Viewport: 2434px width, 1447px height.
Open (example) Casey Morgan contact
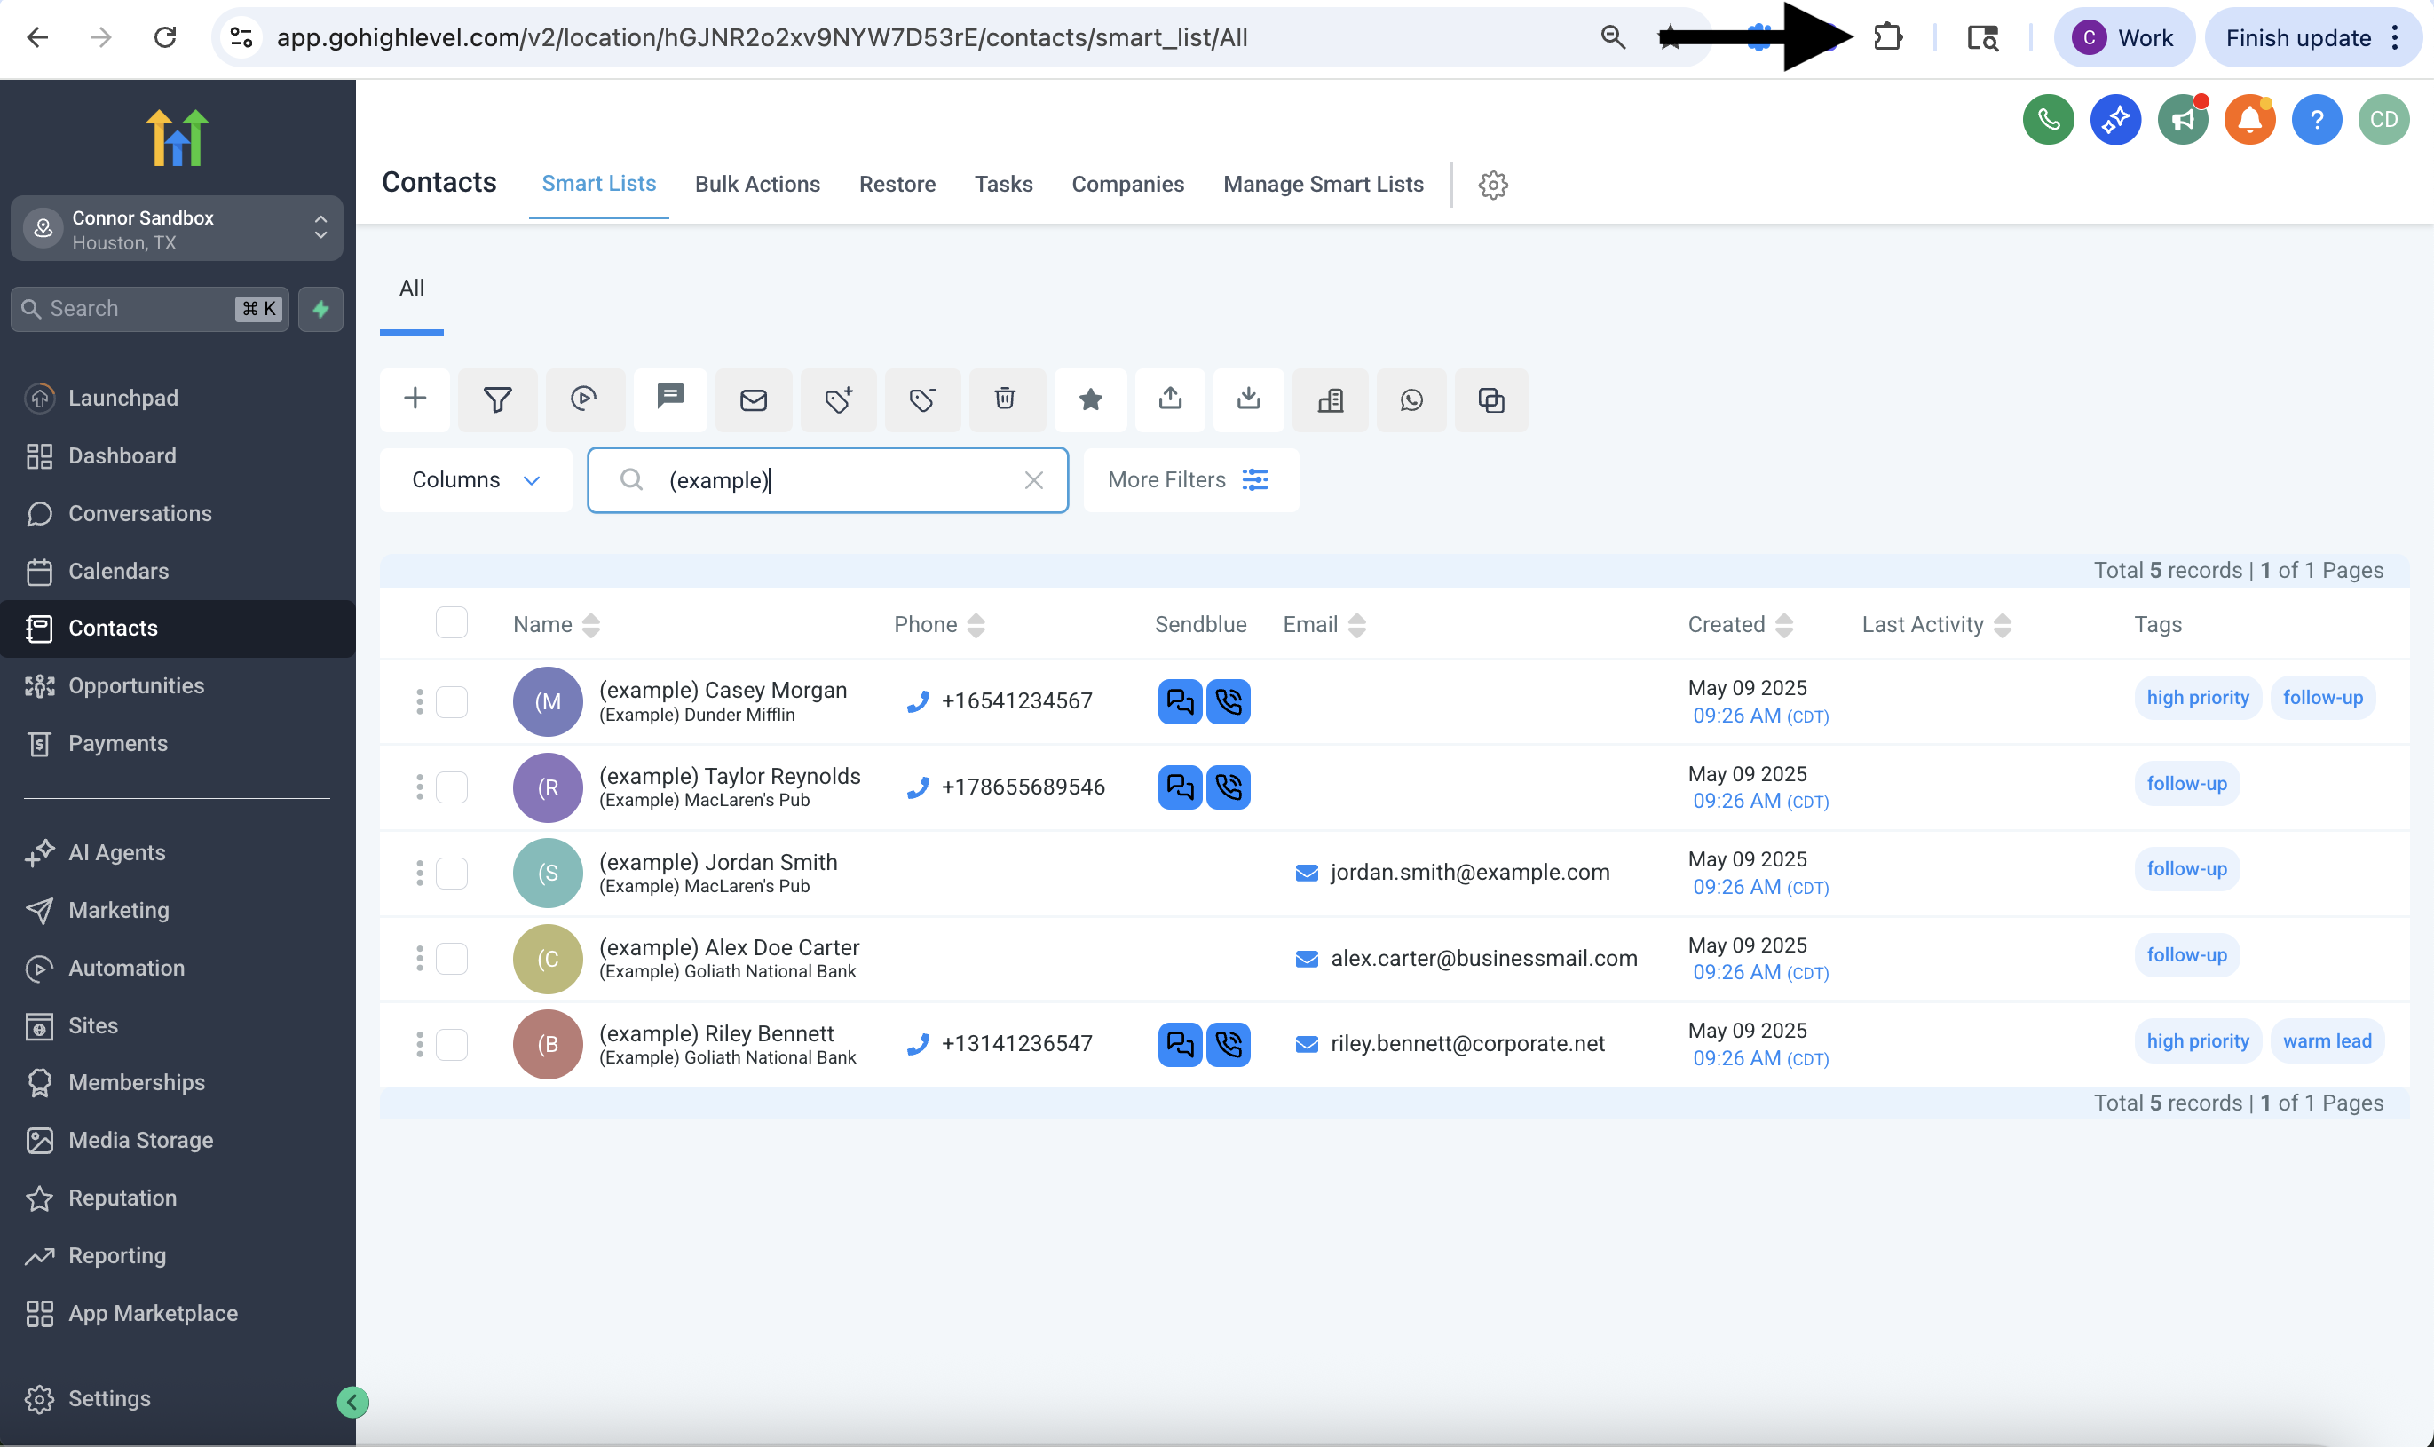click(723, 691)
